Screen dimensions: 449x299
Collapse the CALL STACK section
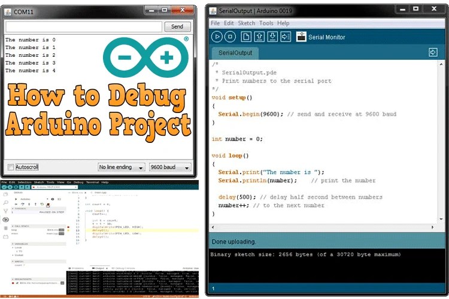pos(39,226)
